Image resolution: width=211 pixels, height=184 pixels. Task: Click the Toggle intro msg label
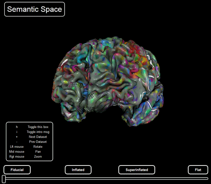point(38,132)
